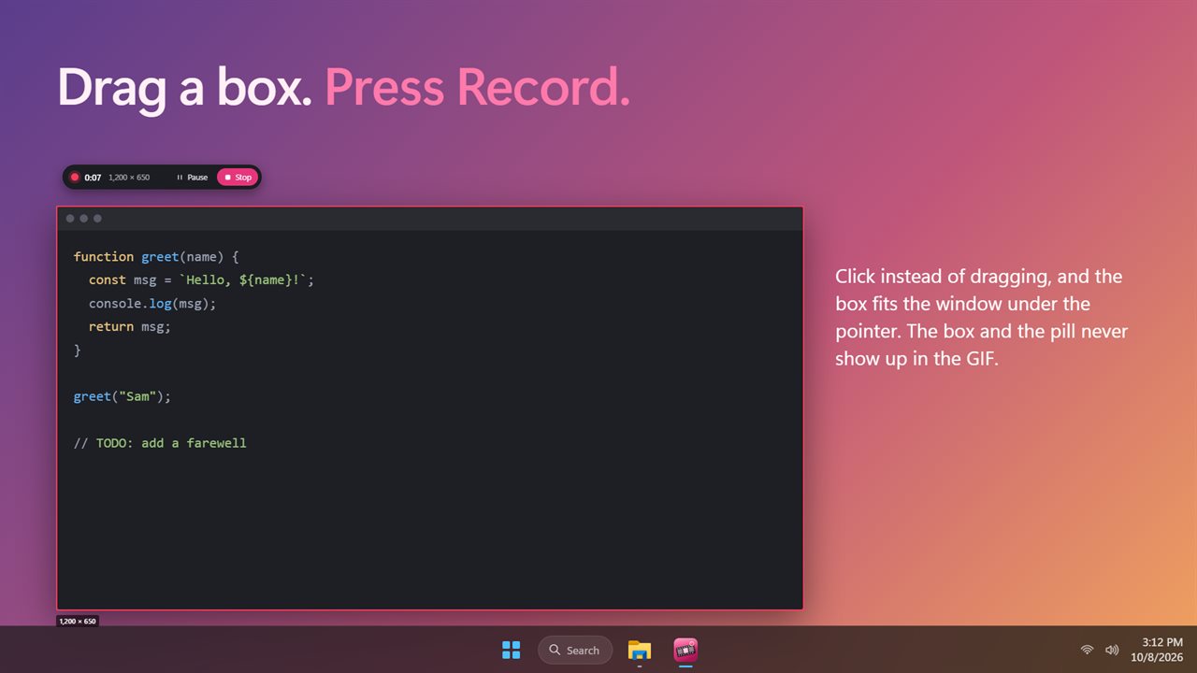Click the "Drag a box." white headline text

[184, 88]
